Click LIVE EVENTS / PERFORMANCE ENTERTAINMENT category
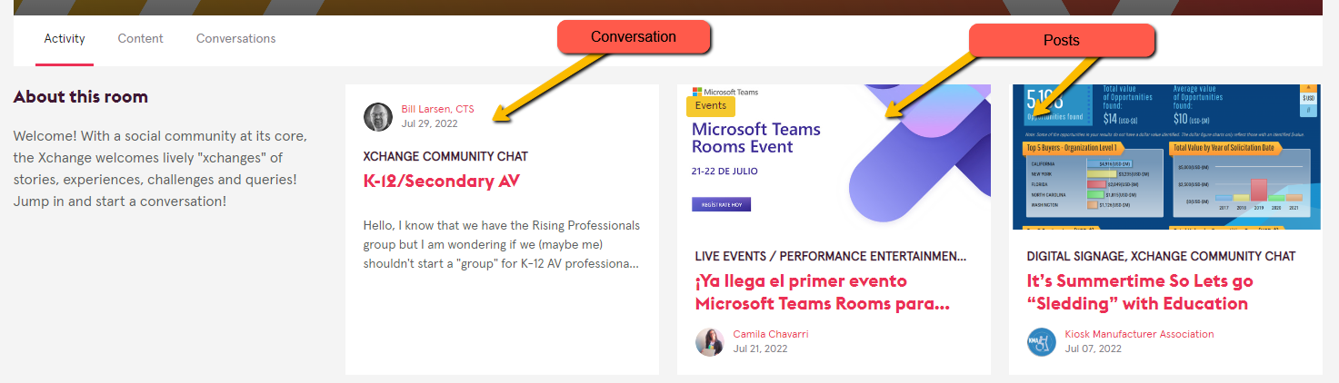The width and height of the screenshot is (1339, 383). coord(831,256)
